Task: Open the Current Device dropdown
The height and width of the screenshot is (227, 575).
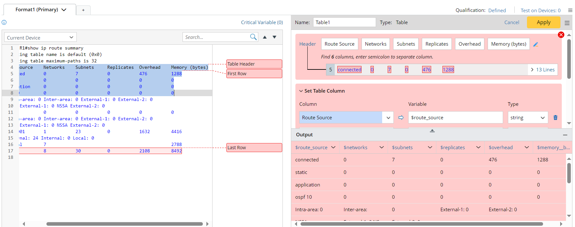Action: pos(40,38)
